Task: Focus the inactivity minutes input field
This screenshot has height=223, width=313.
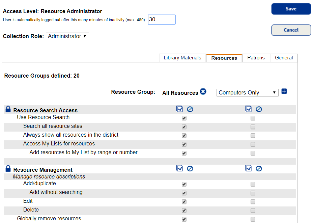Action: pyautogui.click(x=162, y=20)
